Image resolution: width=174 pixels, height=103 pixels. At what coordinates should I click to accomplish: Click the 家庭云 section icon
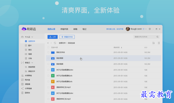pos(22,63)
